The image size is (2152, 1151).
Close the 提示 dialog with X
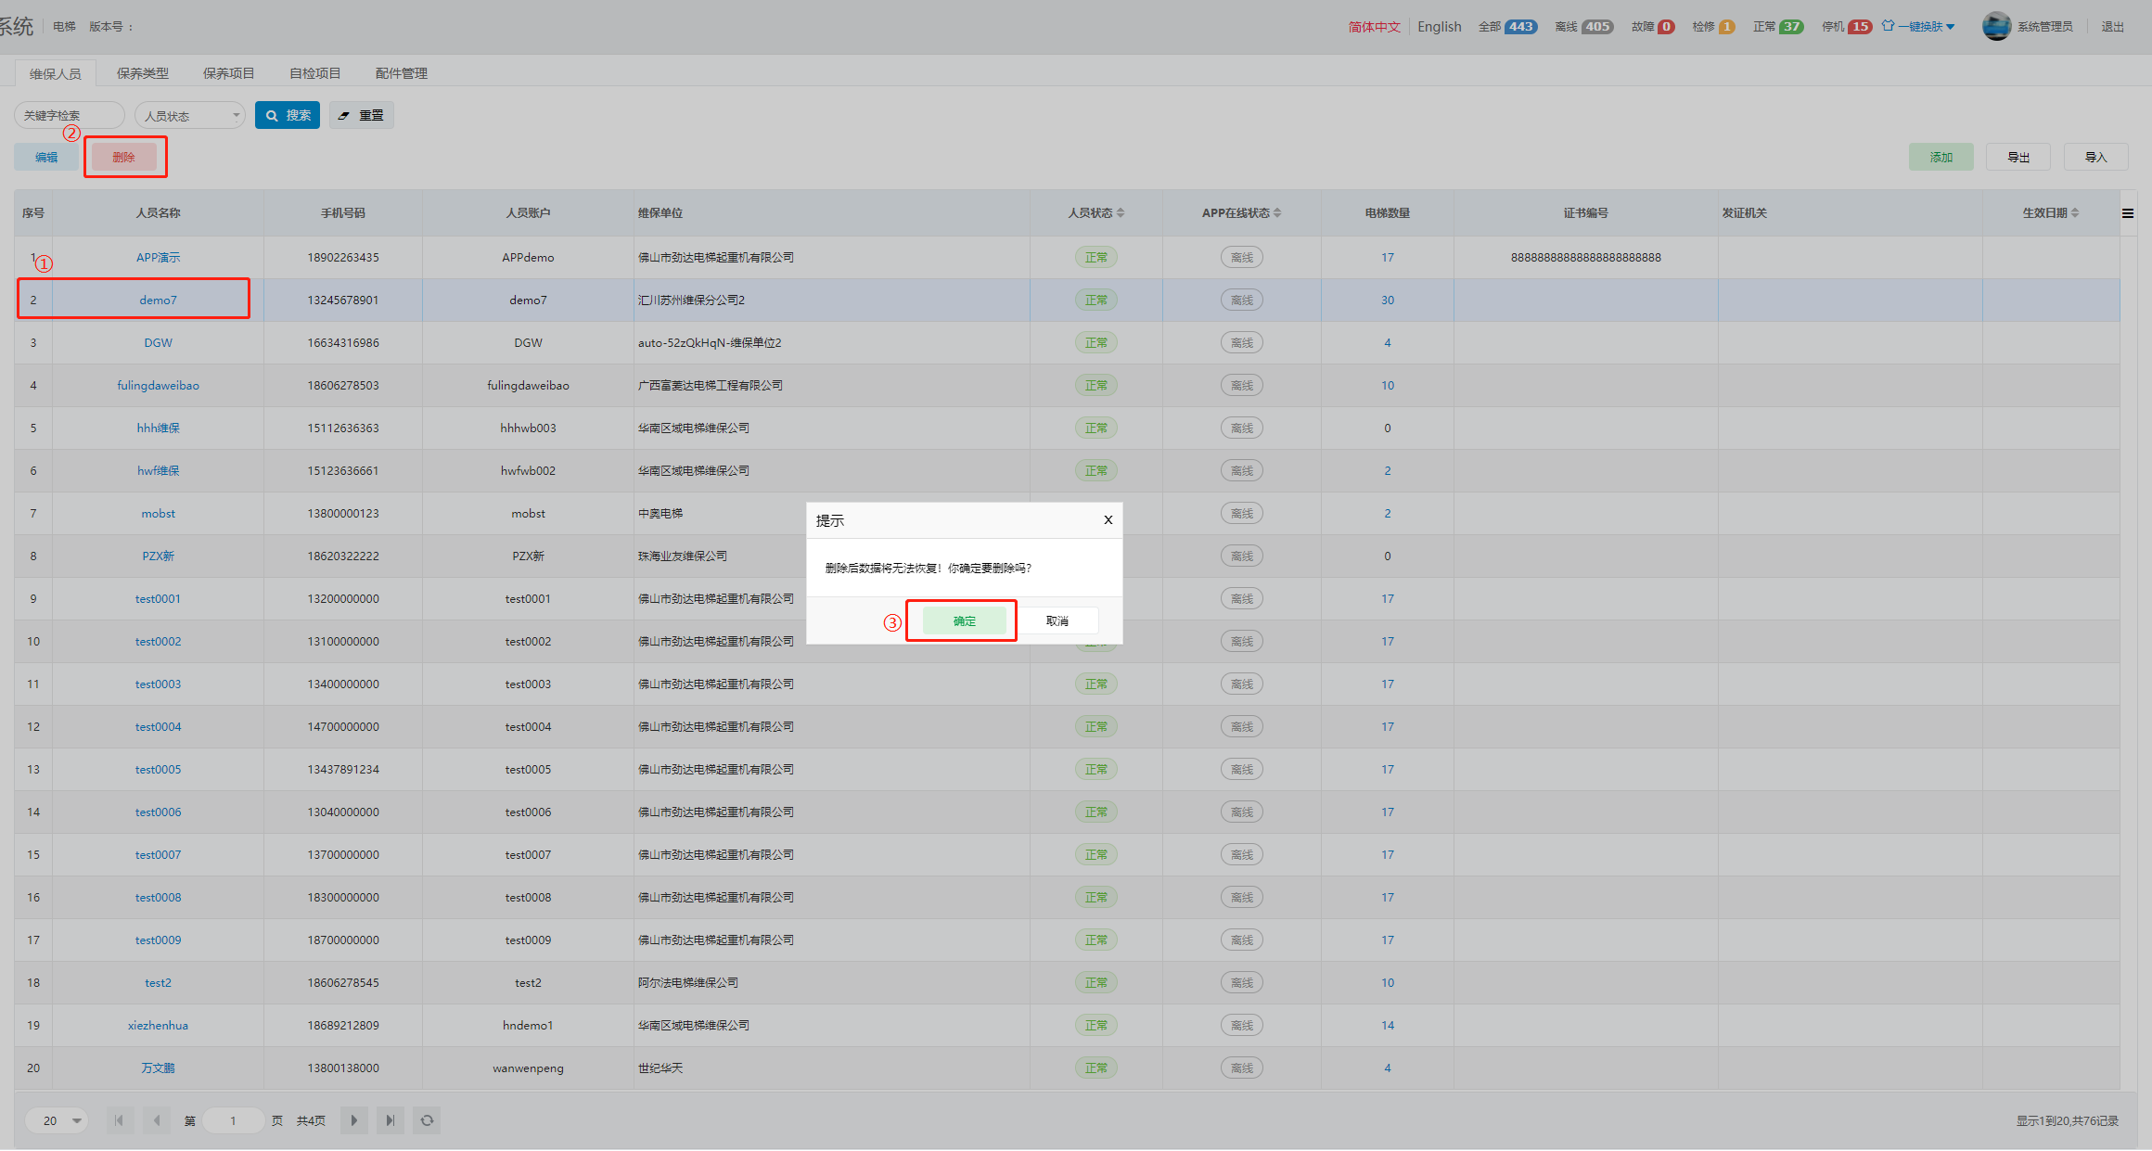pos(1108,520)
